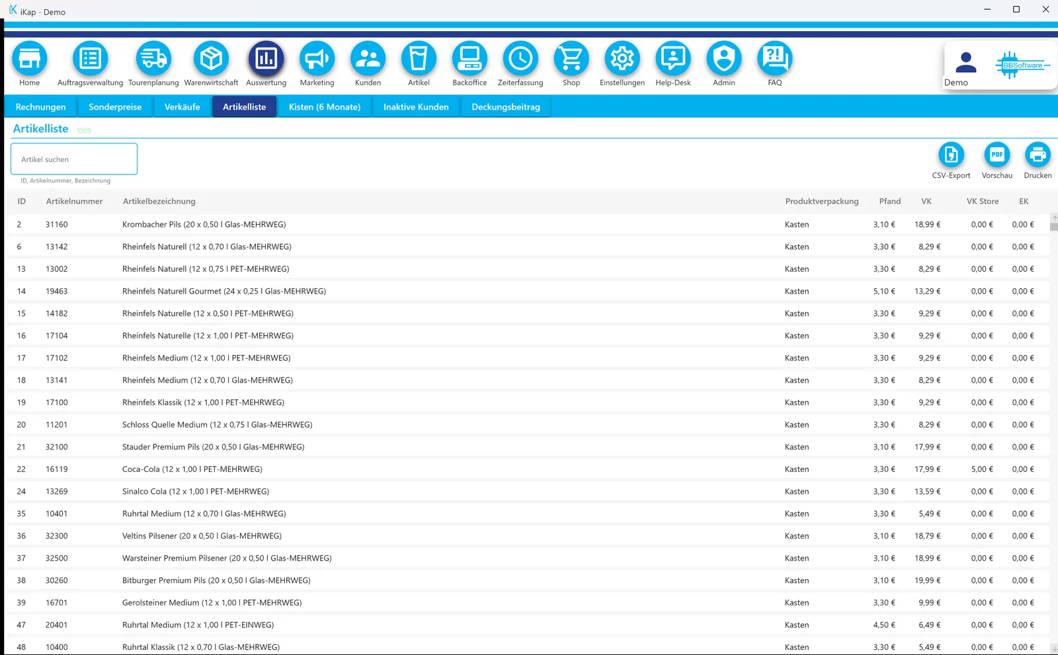This screenshot has height=655, width=1058.
Task: Click the 4,50 € Pfand value
Action: point(884,625)
